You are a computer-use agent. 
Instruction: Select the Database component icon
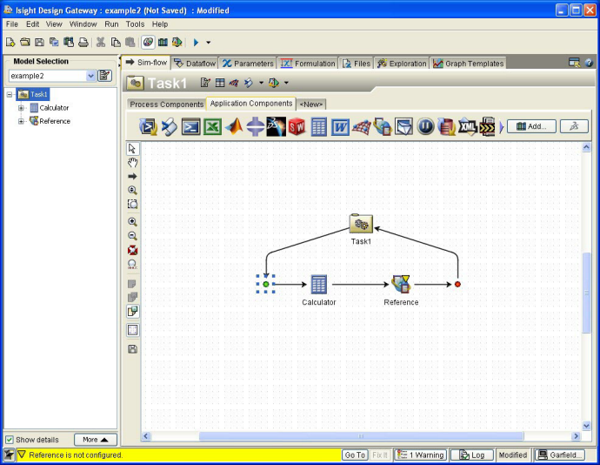click(446, 127)
